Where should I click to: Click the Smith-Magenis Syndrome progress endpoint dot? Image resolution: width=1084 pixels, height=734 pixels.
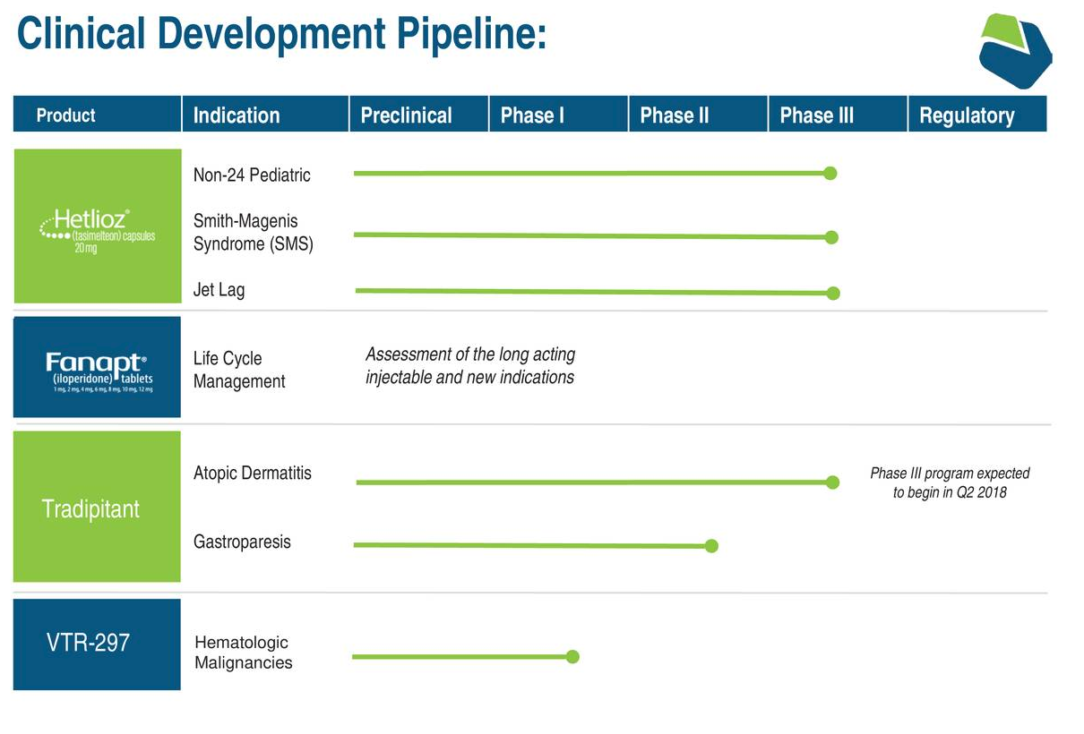coord(831,237)
